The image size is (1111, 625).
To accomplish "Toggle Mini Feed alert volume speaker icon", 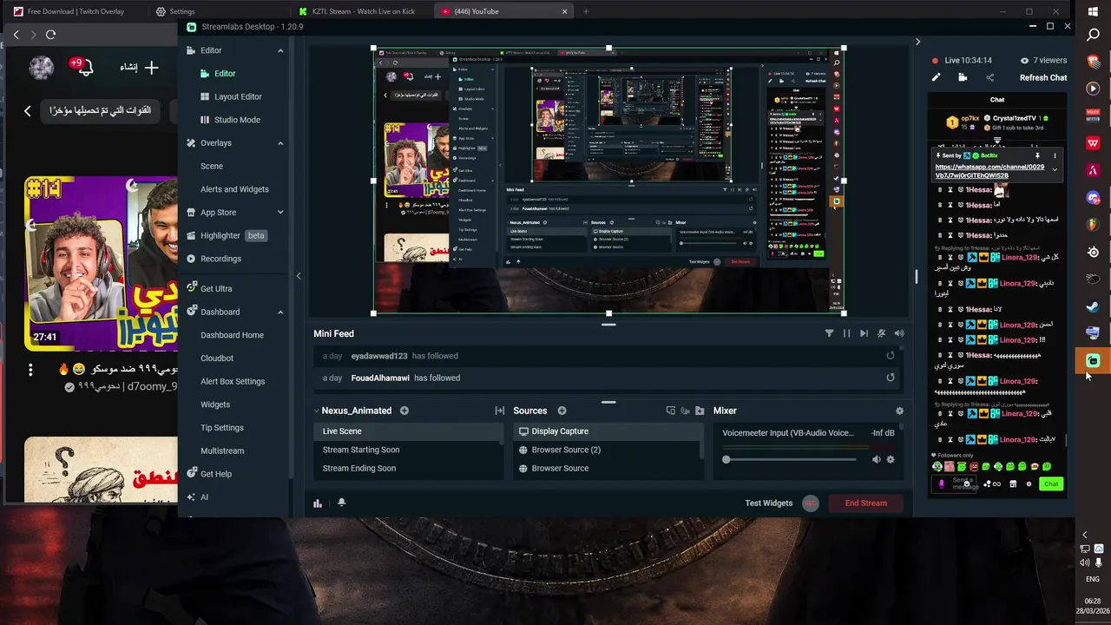I will click(x=899, y=333).
